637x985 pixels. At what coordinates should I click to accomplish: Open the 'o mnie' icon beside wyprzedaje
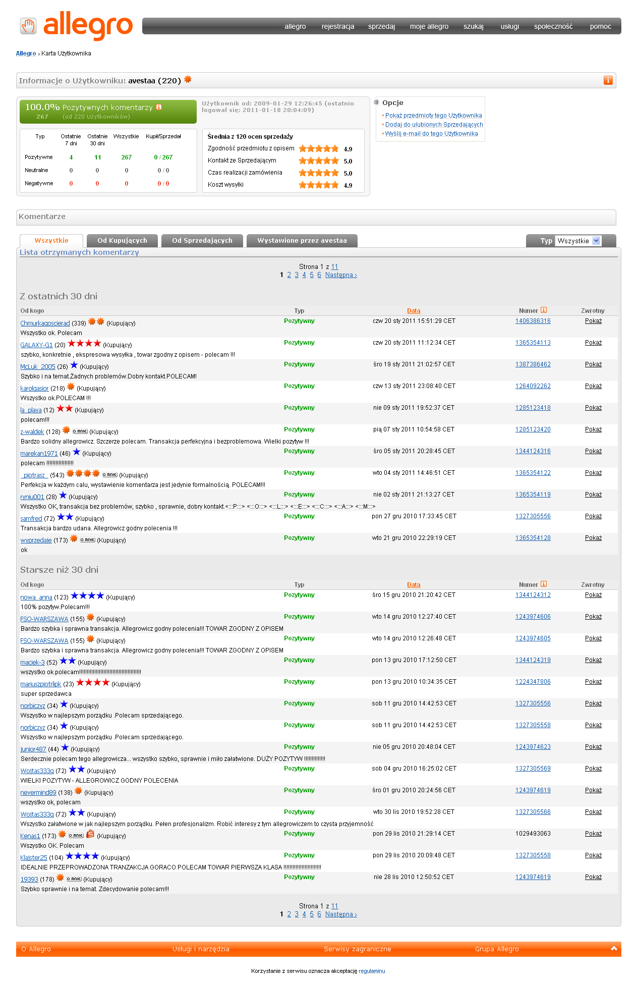tap(88, 540)
